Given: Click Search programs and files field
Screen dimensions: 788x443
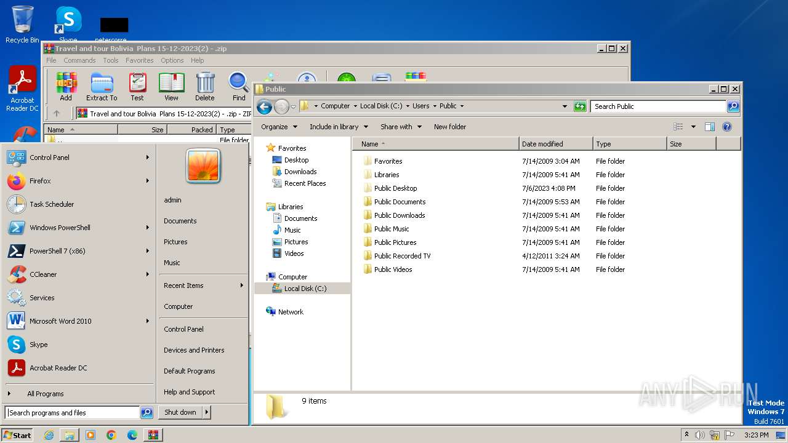Looking at the screenshot, I should pyautogui.click(x=73, y=413).
